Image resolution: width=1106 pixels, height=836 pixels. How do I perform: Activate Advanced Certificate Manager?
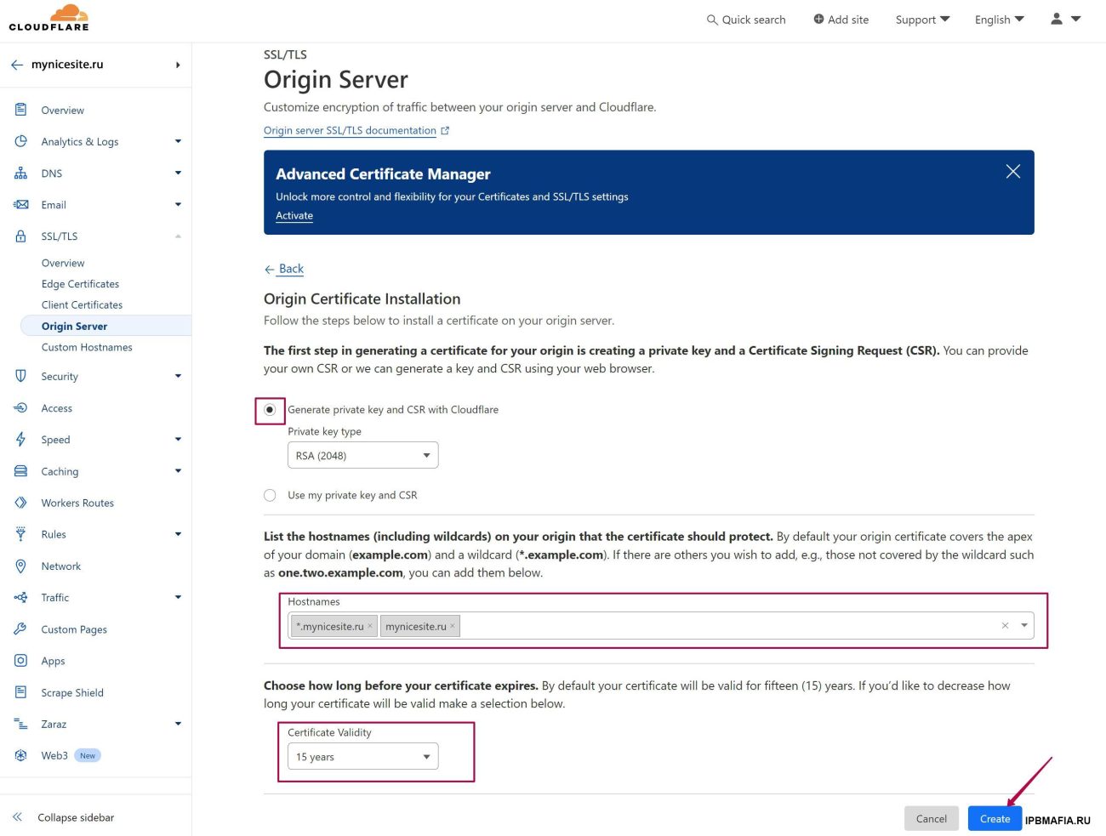(294, 216)
